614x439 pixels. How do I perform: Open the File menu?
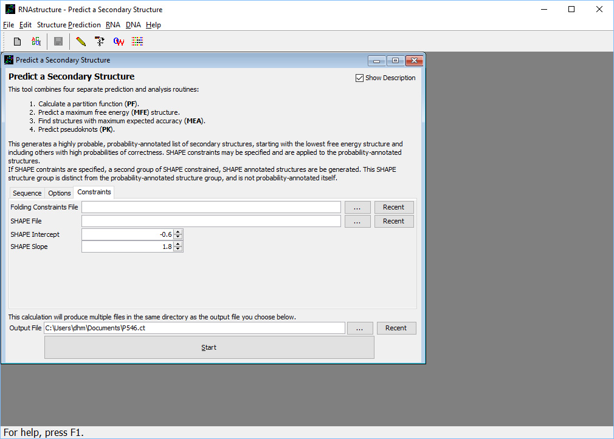(x=9, y=25)
